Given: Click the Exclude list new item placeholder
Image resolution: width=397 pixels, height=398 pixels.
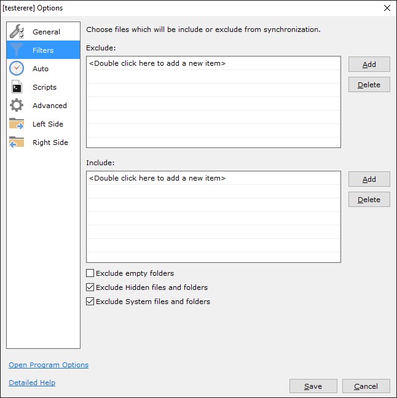Looking at the screenshot, I should (x=157, y=63).
